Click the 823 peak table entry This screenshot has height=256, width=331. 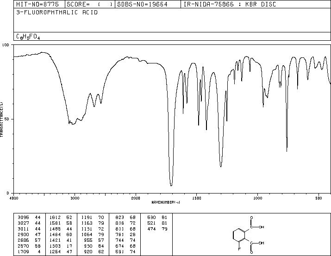[125, 218]
